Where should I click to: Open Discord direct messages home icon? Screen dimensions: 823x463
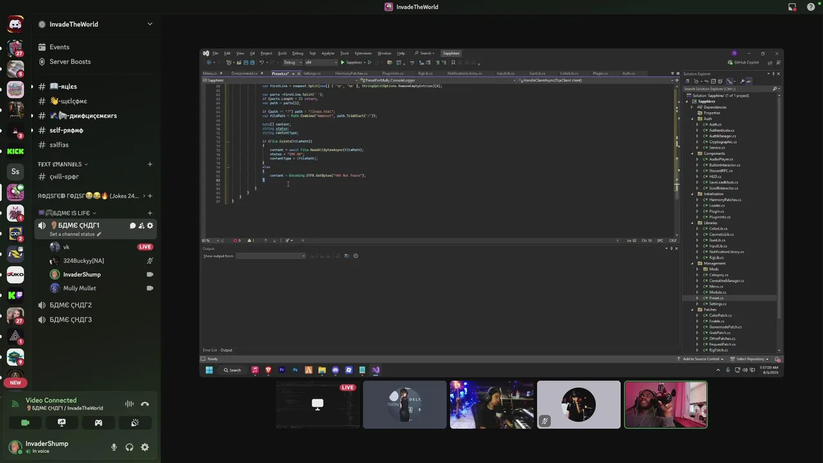(x=15, y=24)
